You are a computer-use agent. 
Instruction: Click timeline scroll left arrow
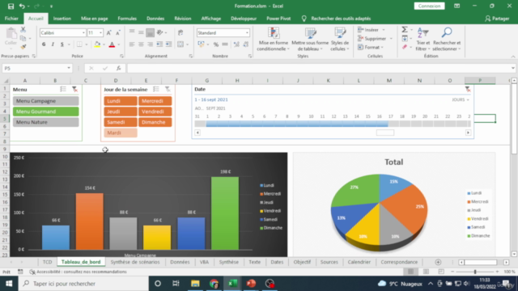[197, 133]
